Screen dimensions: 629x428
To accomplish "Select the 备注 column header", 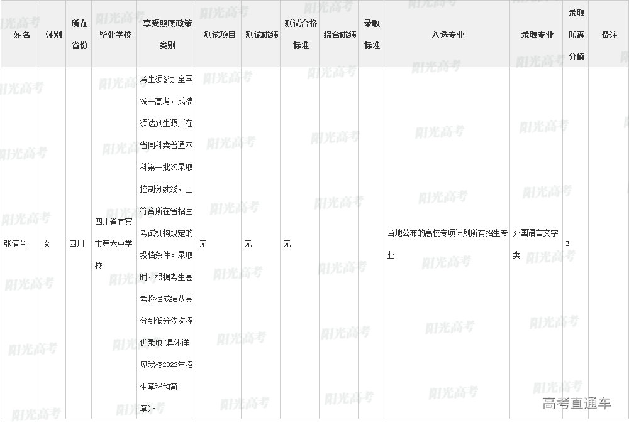I will 609,35.
